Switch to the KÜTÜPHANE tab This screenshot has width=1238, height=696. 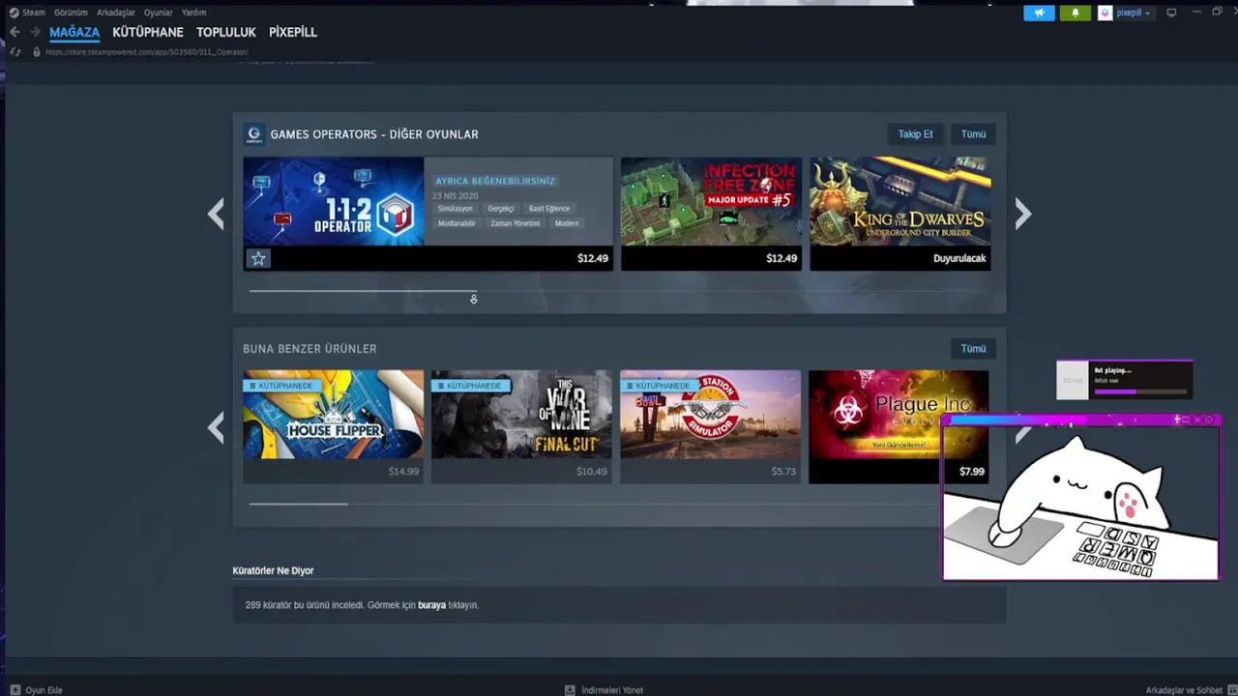(x=148, y=32)
